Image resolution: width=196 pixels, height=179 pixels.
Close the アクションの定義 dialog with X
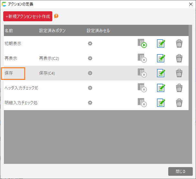coord(191,4)
